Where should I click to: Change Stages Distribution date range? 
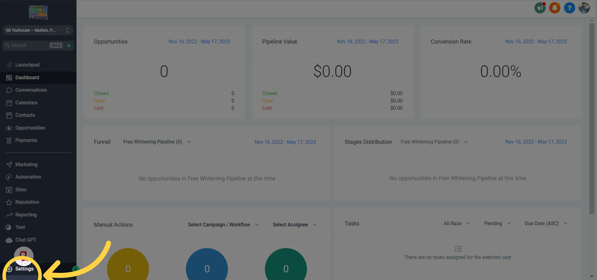[536, 142]
